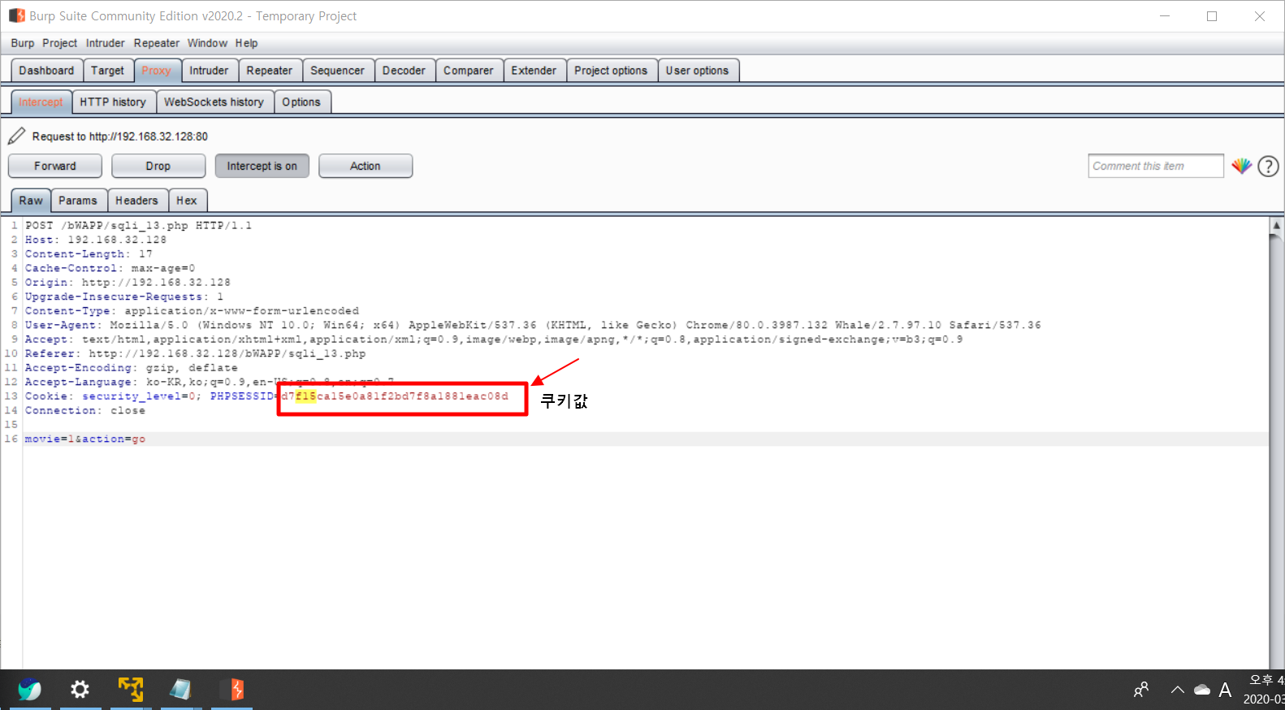Open the Action dropdown button

coord(366,166)
